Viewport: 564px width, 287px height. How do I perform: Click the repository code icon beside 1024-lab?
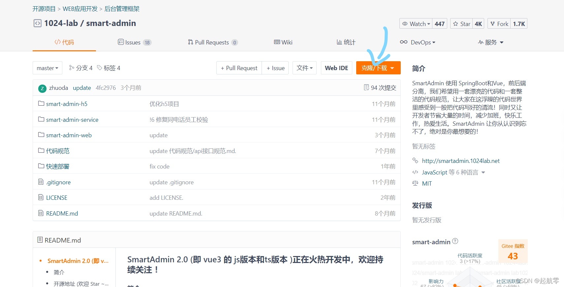coord(38,23)
